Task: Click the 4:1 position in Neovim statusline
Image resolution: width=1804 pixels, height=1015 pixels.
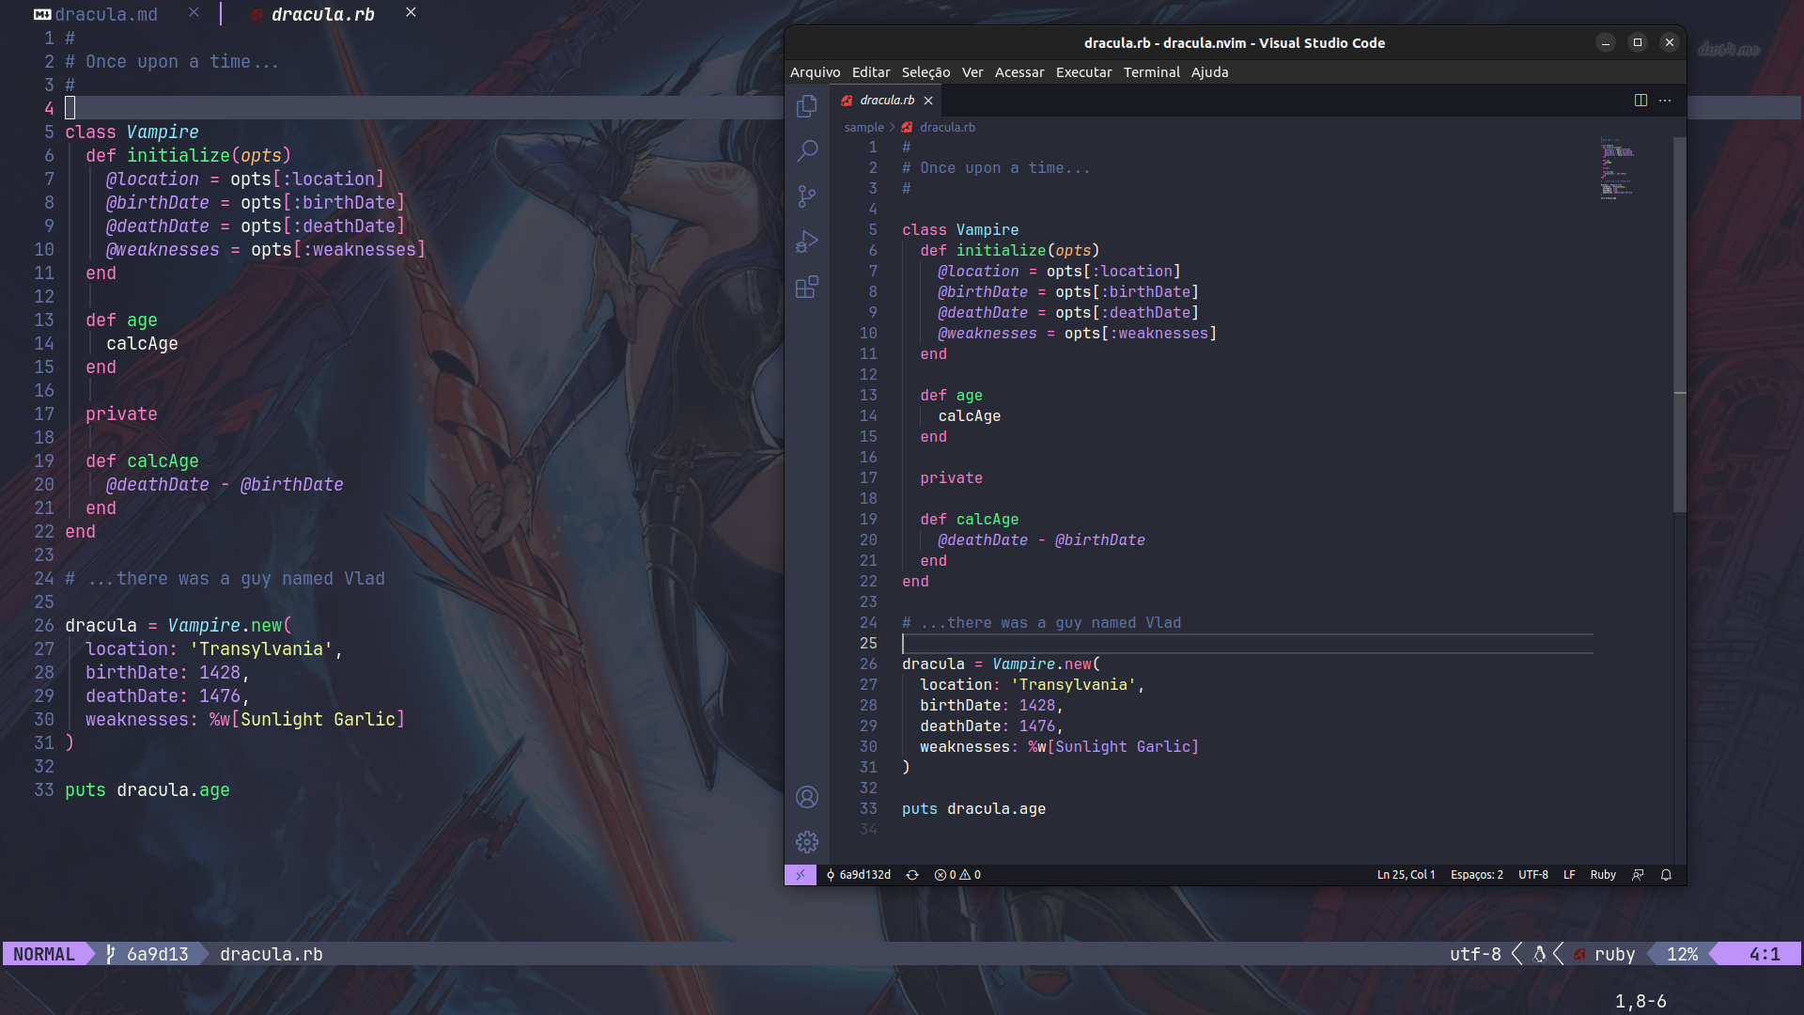Action: coord(1764,955)
